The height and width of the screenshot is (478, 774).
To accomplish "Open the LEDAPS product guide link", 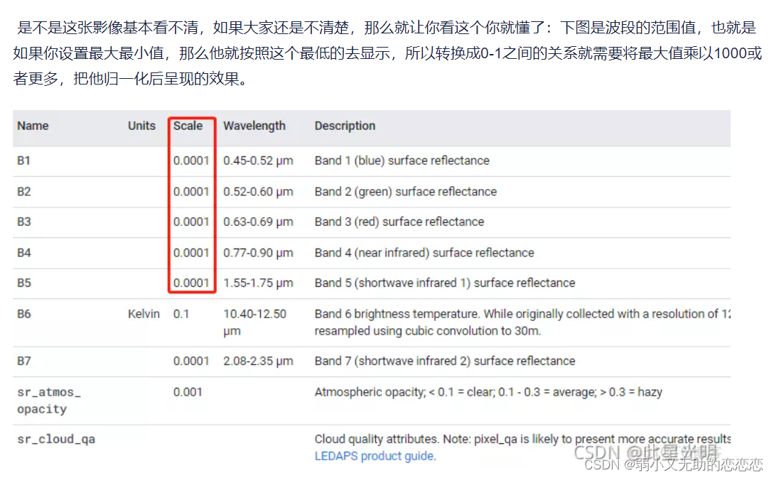I will tap(375, 456).
